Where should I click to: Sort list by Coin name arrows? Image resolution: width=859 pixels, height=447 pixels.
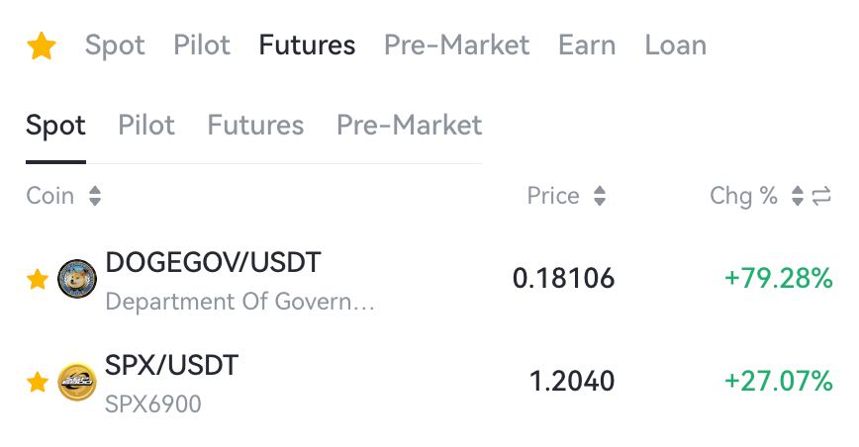(x=95, y=196)
